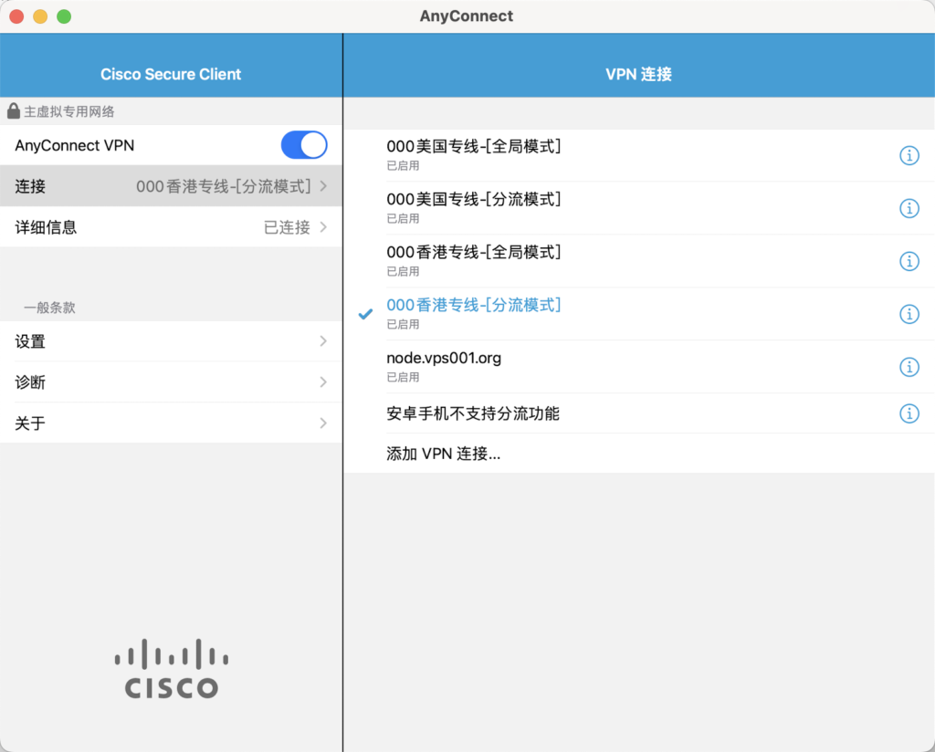
Task: Close the AnyConnect window
Action: point(16,16)
